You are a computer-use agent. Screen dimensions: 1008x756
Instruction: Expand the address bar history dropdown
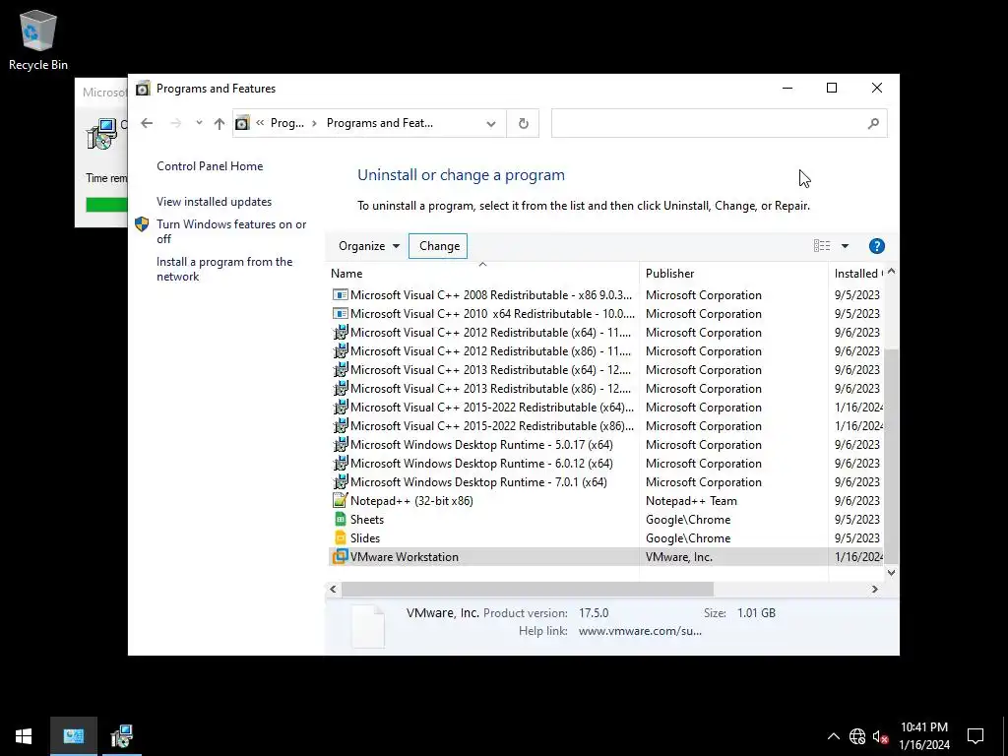tap(491, 123)
